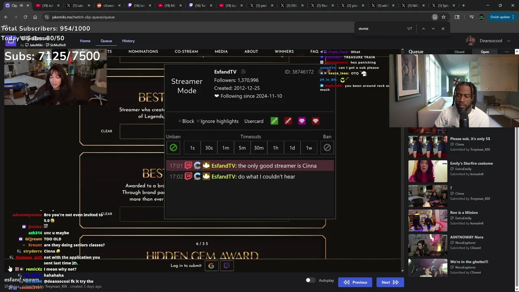Apply 1h timeout
519x292 pixels.
(x=275, y=148)
